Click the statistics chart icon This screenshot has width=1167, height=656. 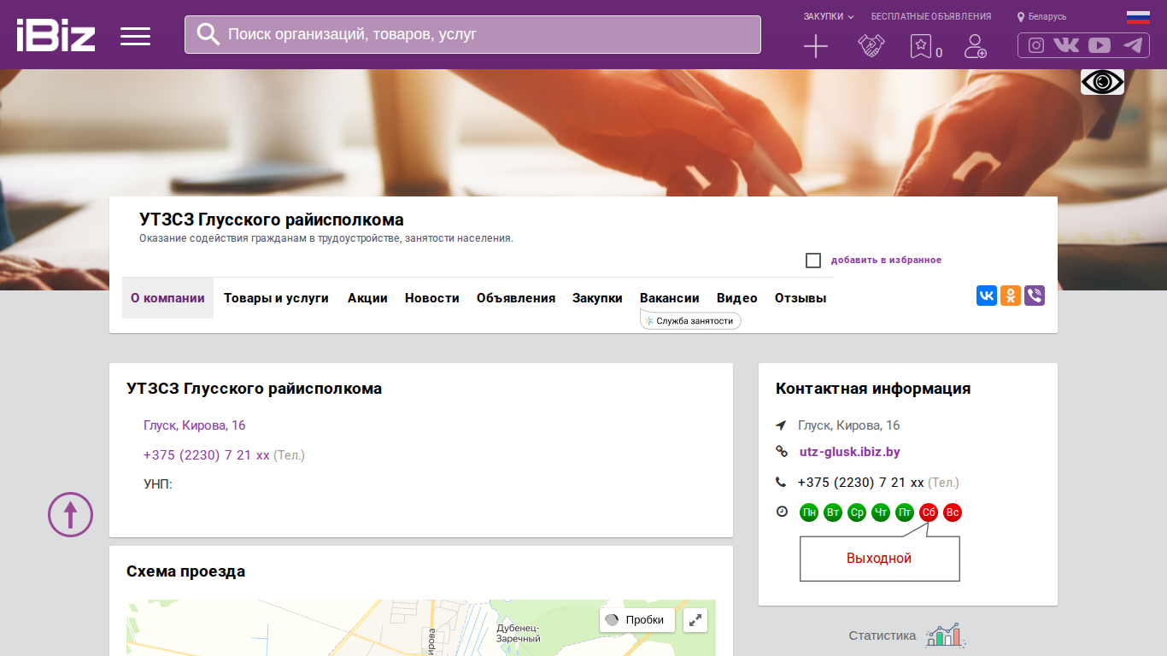(945, 635)
